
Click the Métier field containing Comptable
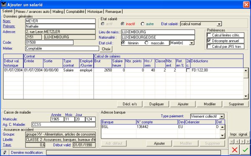click(62, 49)
